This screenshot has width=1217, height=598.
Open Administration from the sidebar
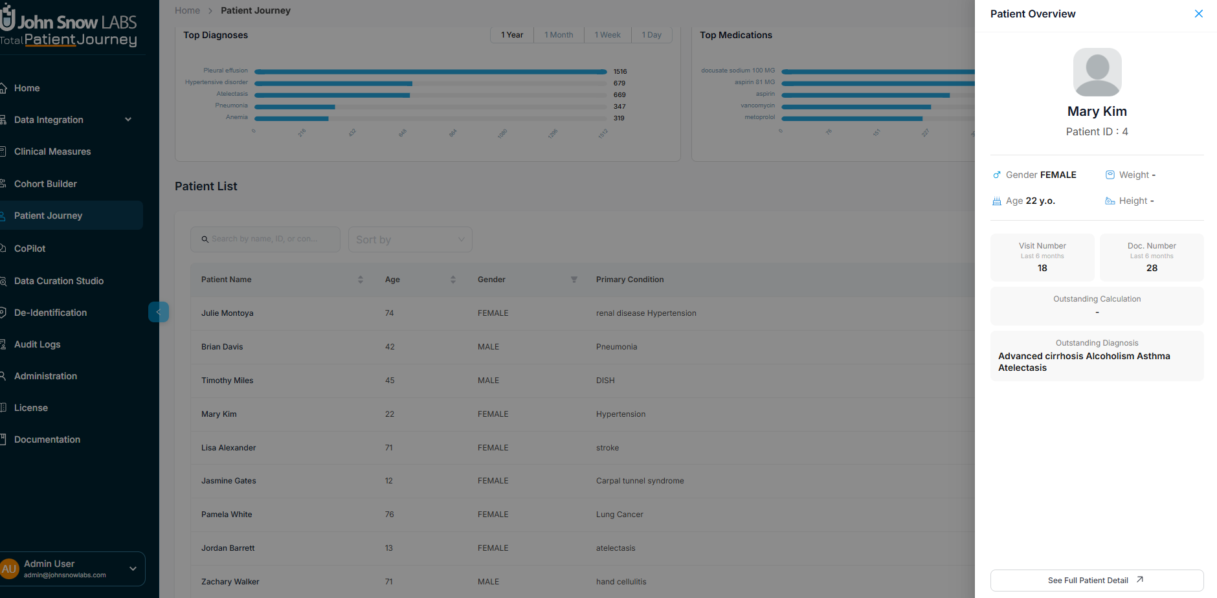pos(45,375)
